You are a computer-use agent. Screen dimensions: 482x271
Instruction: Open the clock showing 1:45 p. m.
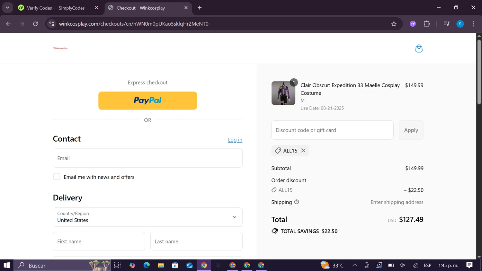[x=448, y=265]
